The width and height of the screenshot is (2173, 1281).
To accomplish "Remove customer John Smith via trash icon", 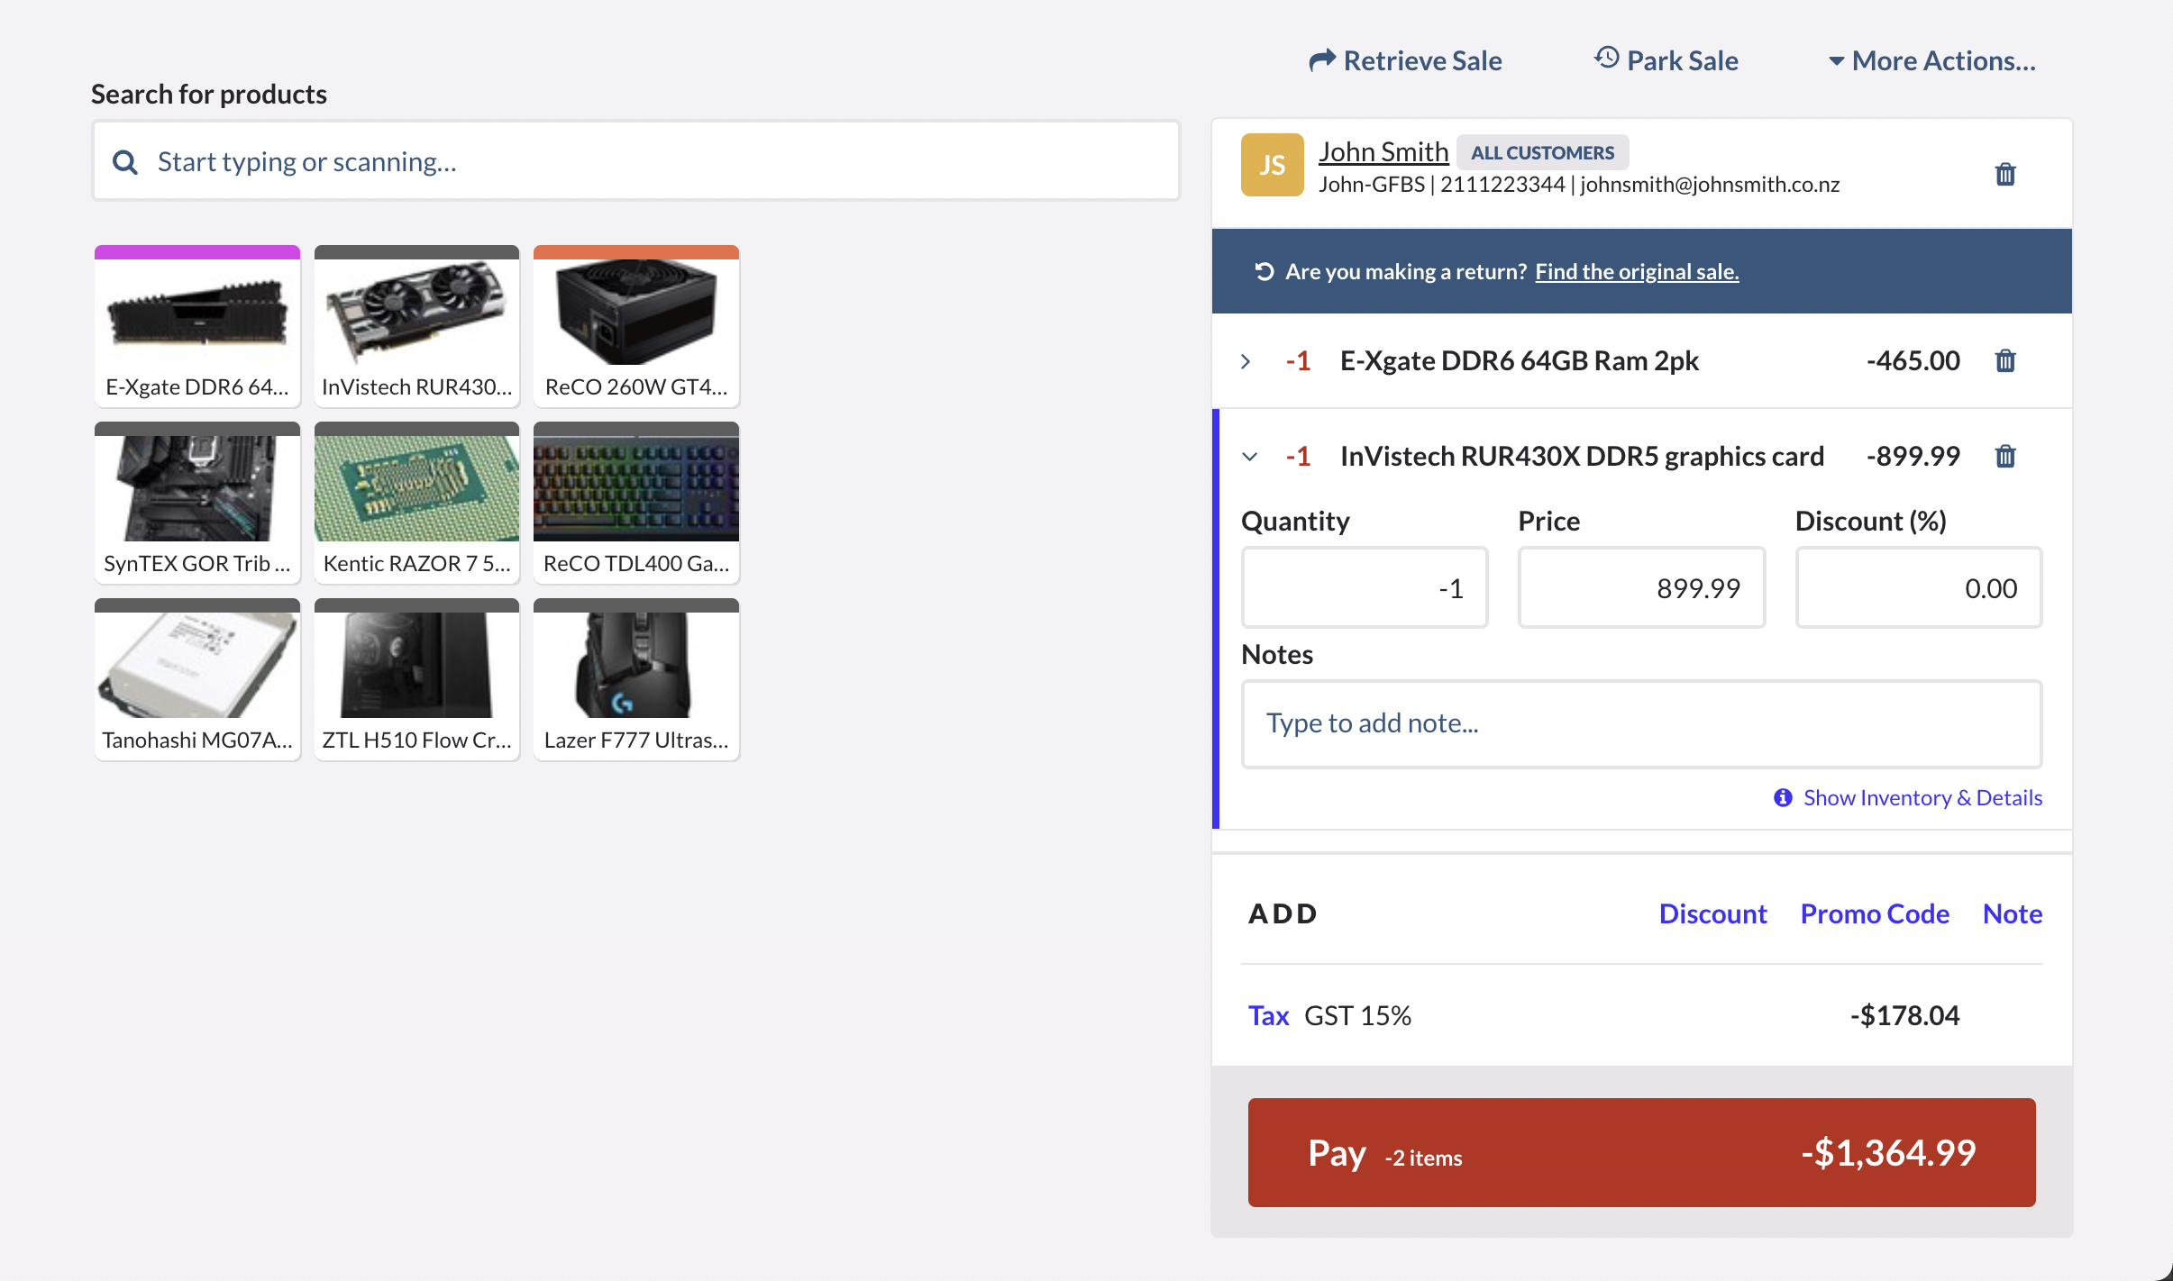I will tap(2005, 173).
